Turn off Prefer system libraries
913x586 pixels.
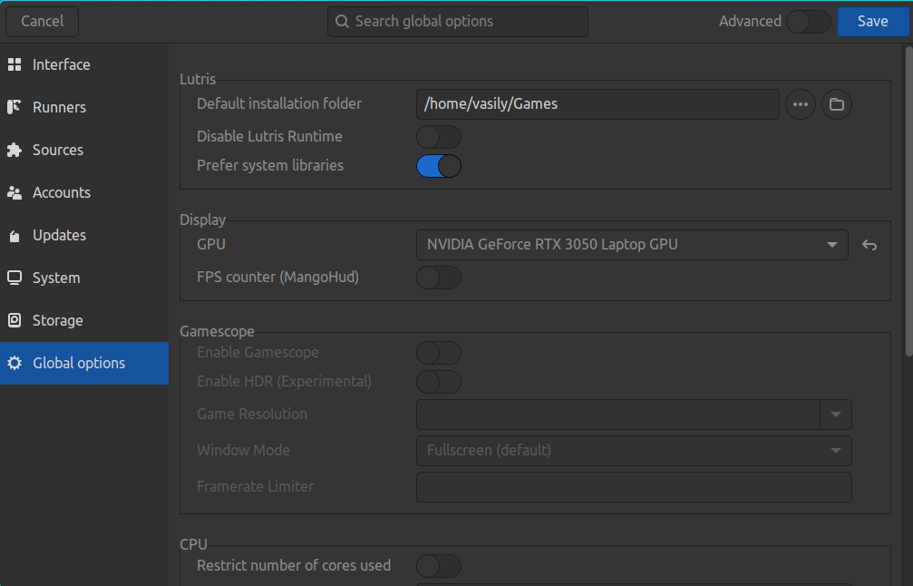point(439,166)
